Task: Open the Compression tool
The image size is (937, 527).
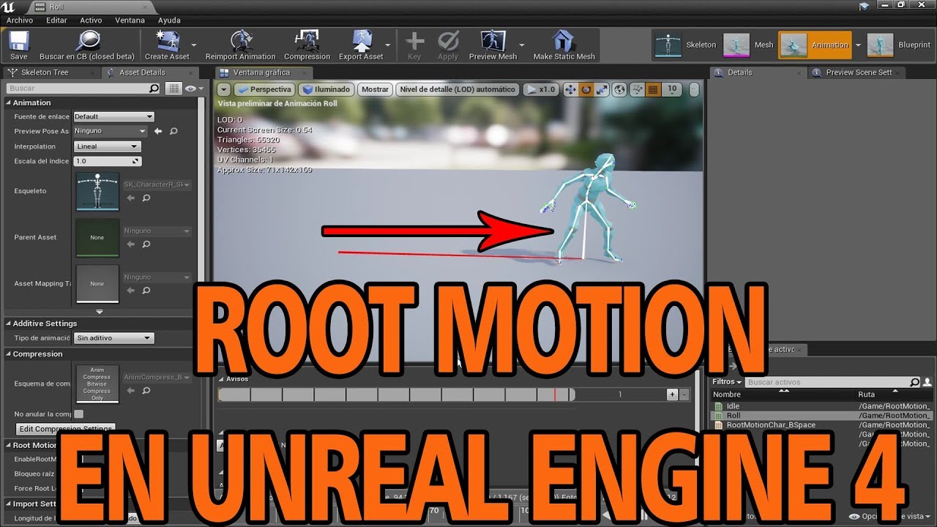Action: pyautogui.click(x=307, y=41)
